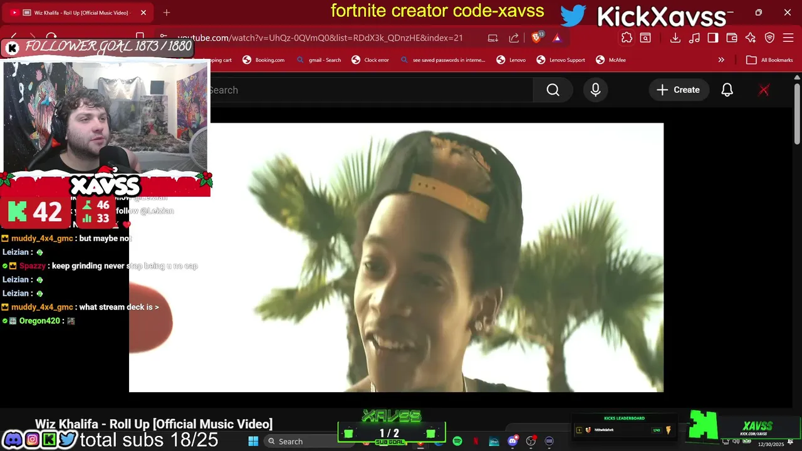Screen dimensions: 802x451
Task: Start voice search with microphone icon
Action: tap(595, 90)
